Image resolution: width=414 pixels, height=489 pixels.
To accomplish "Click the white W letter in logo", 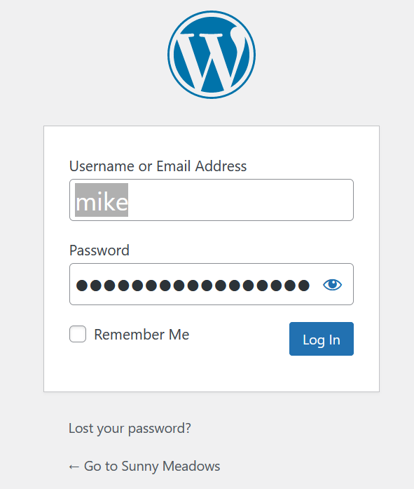I will click(212, 59).
